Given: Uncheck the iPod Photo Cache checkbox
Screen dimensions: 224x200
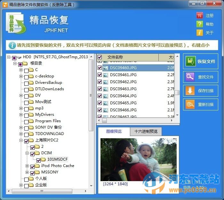Looking at the screenshot, I should [32, 167].
